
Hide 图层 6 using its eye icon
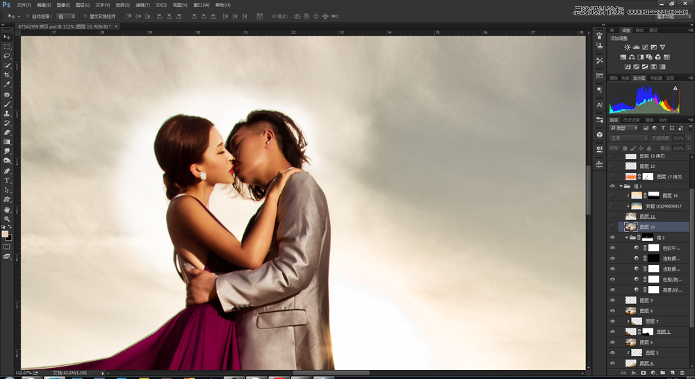click(x=612, y=342)
